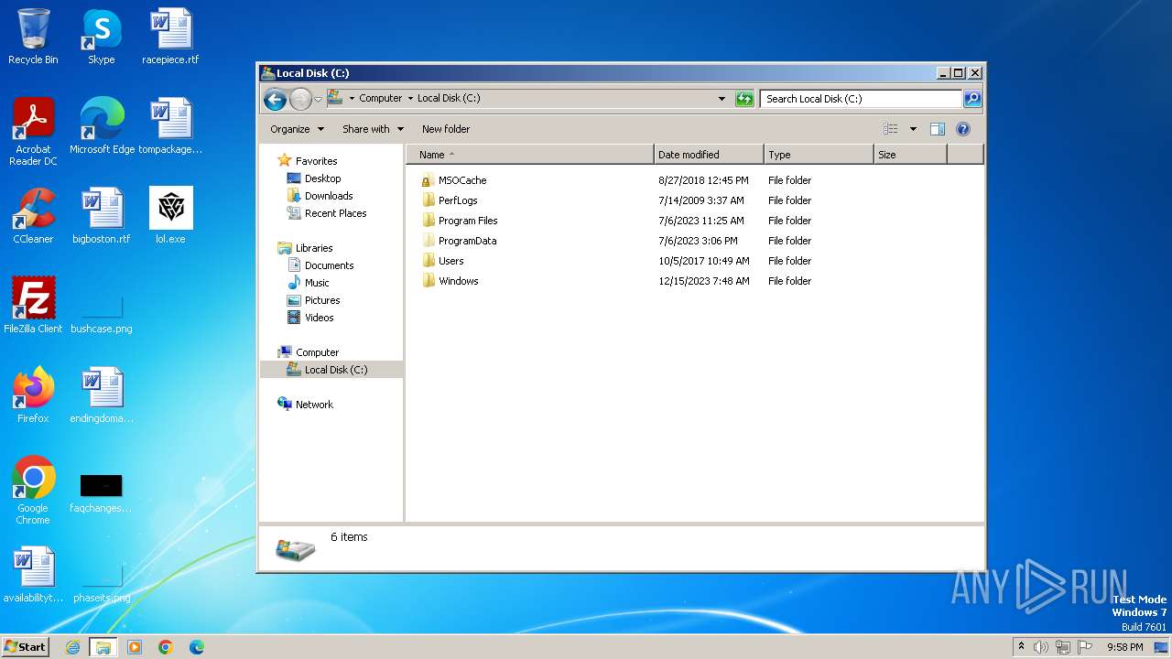Toggle the preview pane icon
This screenshot has width=1172, height=659.
click(x=937, y=129)
